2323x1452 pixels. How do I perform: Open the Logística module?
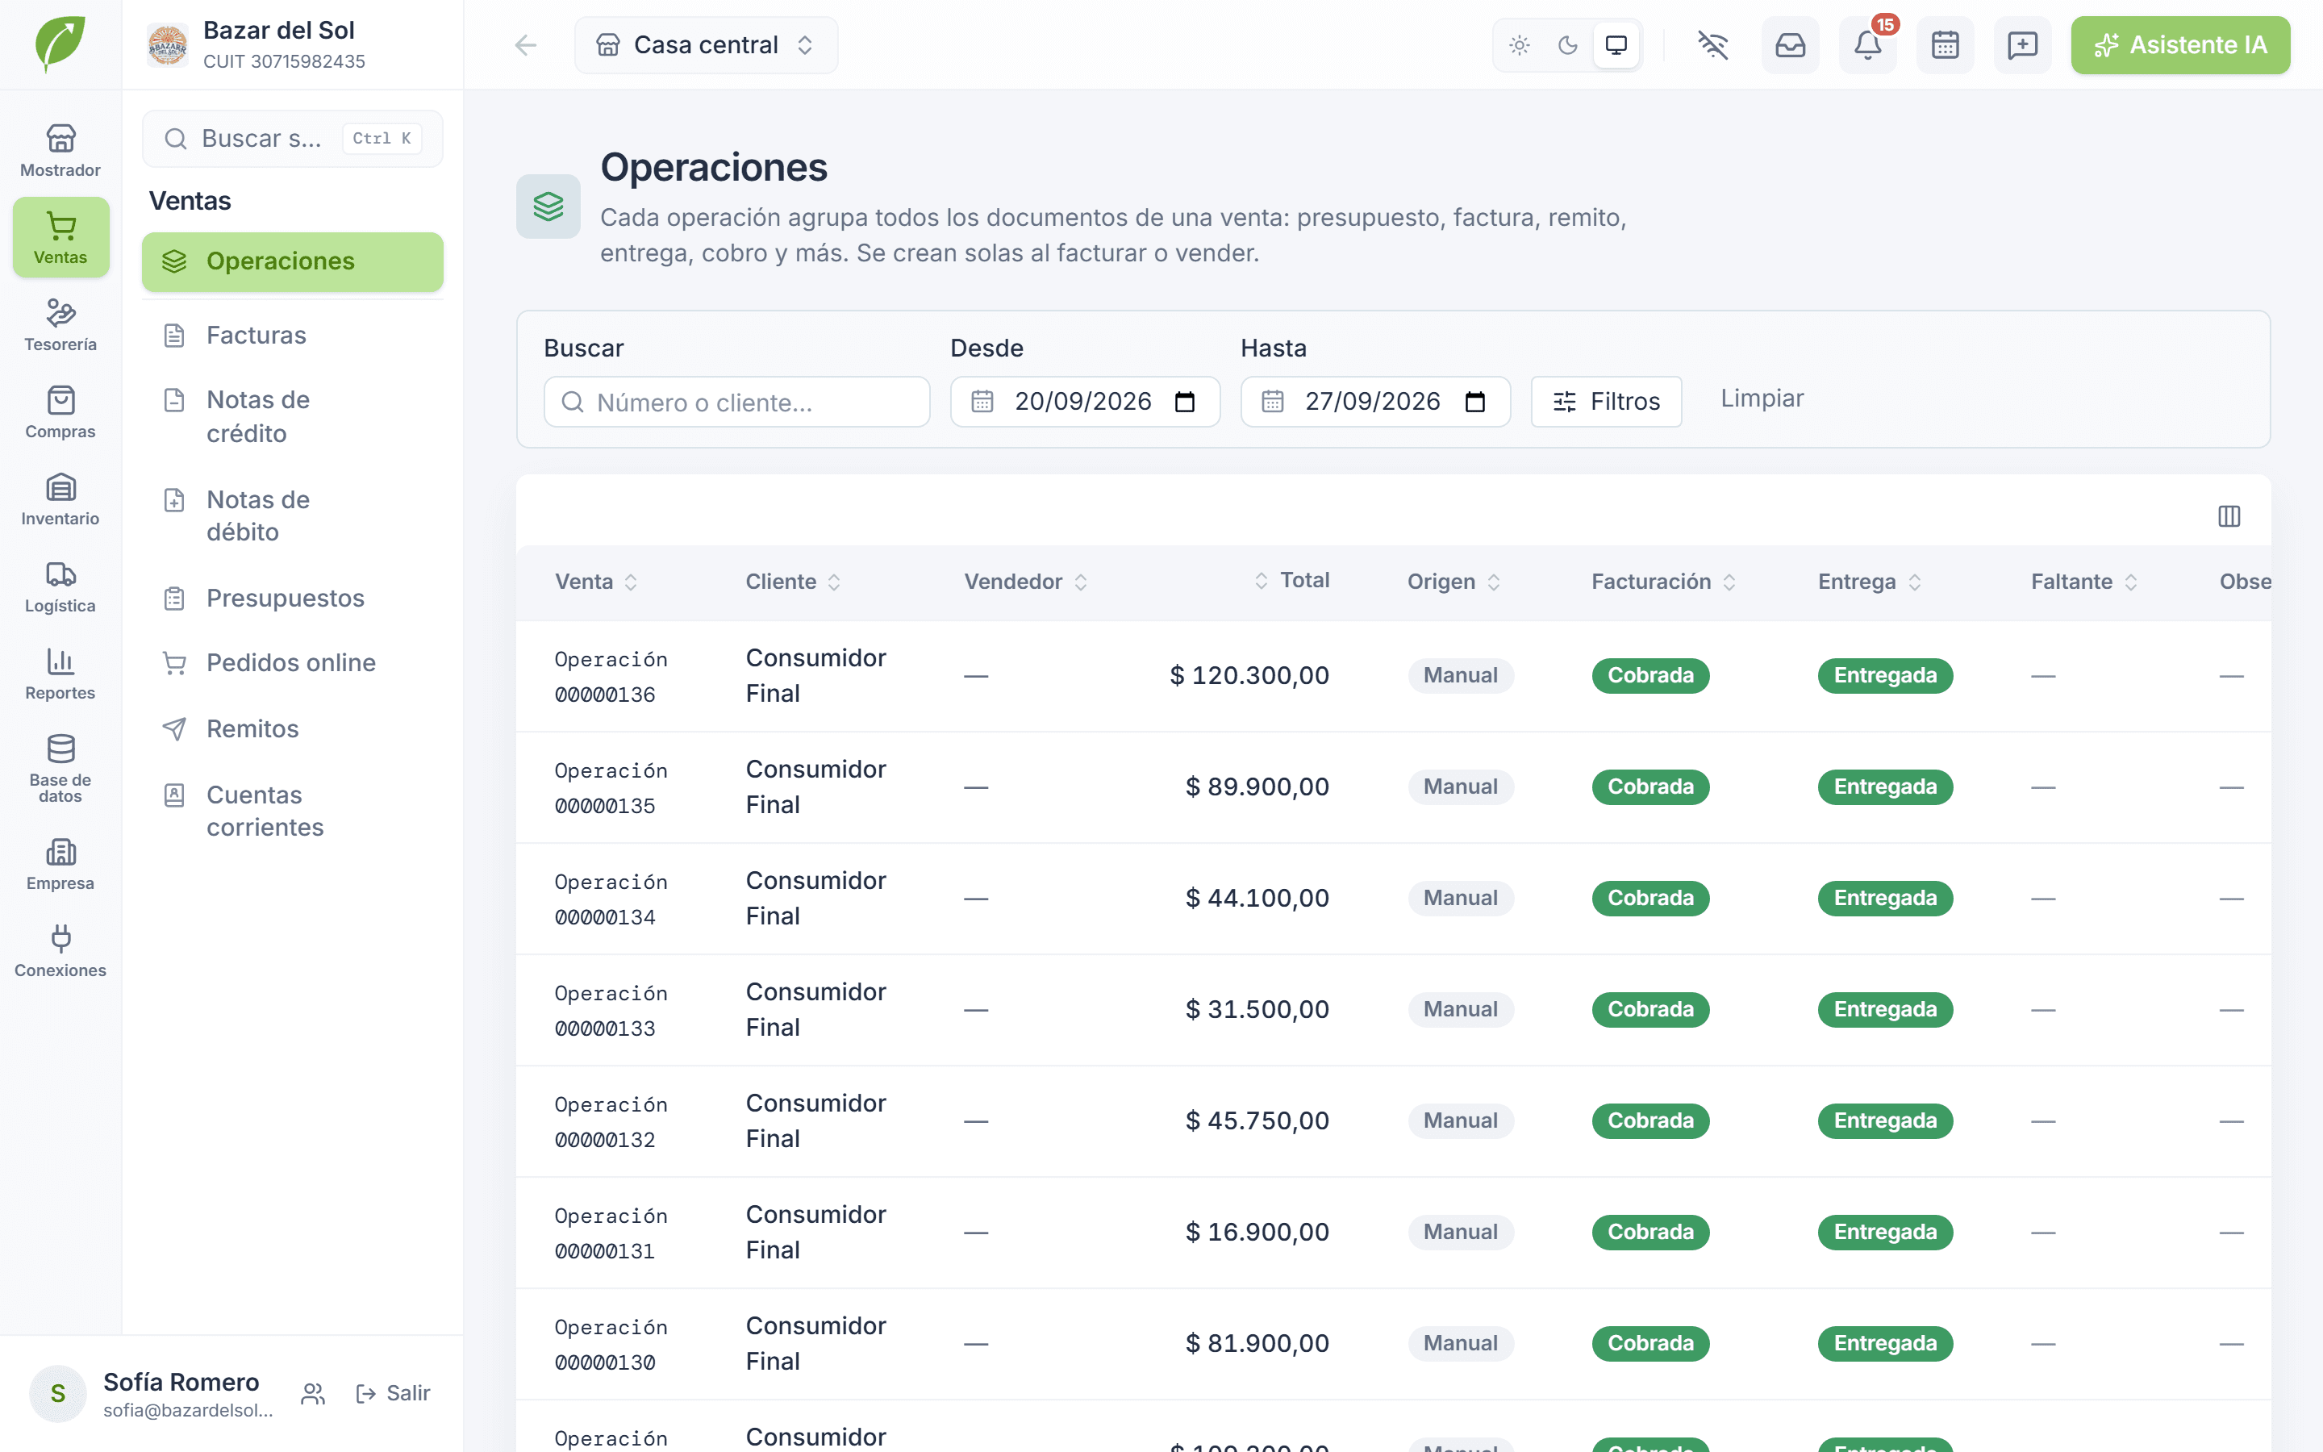pos(60,586)
